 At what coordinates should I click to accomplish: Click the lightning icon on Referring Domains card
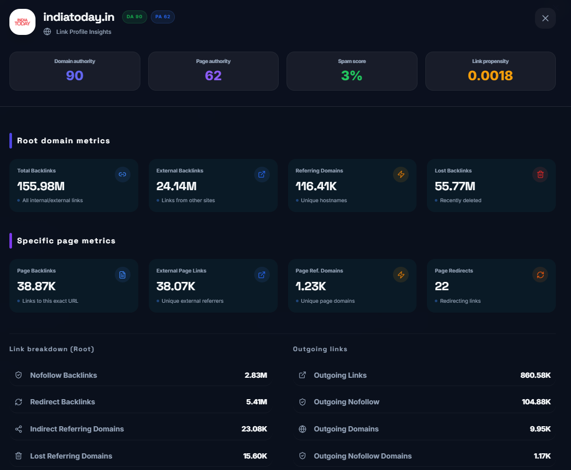point(401,175)
